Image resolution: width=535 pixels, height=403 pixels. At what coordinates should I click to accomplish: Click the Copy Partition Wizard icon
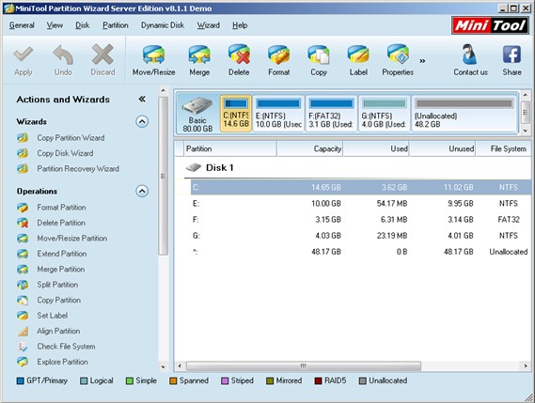[23, 138]
